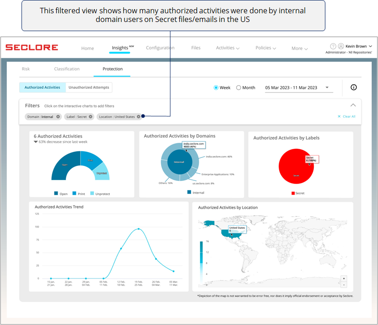Click the 26 Feb. trend data point
The image size is (378, 325).
coord(156,259)
